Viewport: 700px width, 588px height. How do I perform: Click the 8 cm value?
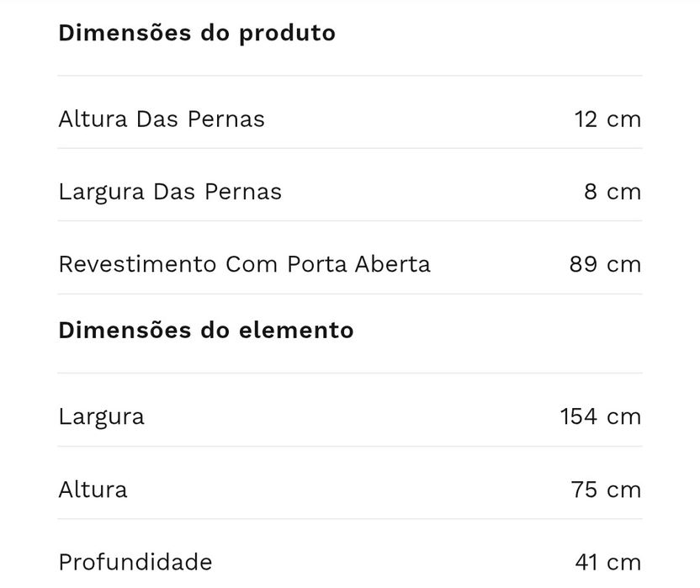[x=612, y=192]
